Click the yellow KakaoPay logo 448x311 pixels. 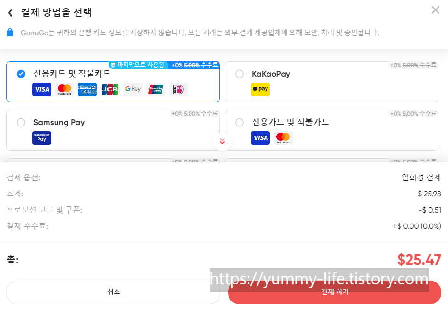tap(260, 89)
